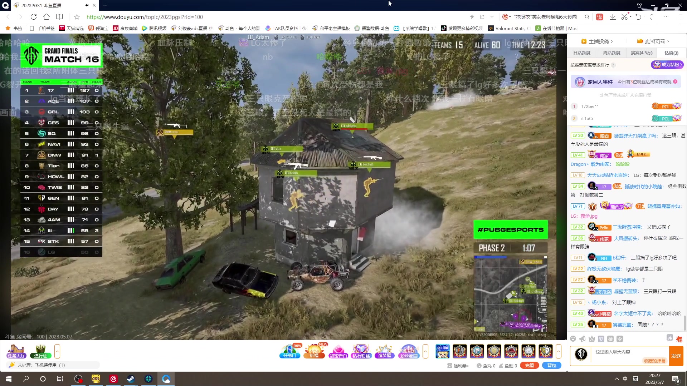Viewport: 687px width, 386px height.
Task: Open the 任务大厅 task hall icon
Action: coord(16,351)
